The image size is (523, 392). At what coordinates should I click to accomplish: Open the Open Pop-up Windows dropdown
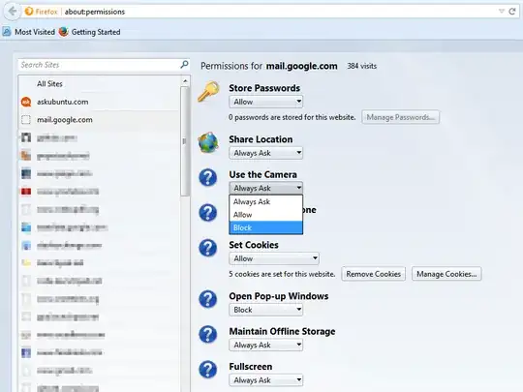[x=265, y=310]
